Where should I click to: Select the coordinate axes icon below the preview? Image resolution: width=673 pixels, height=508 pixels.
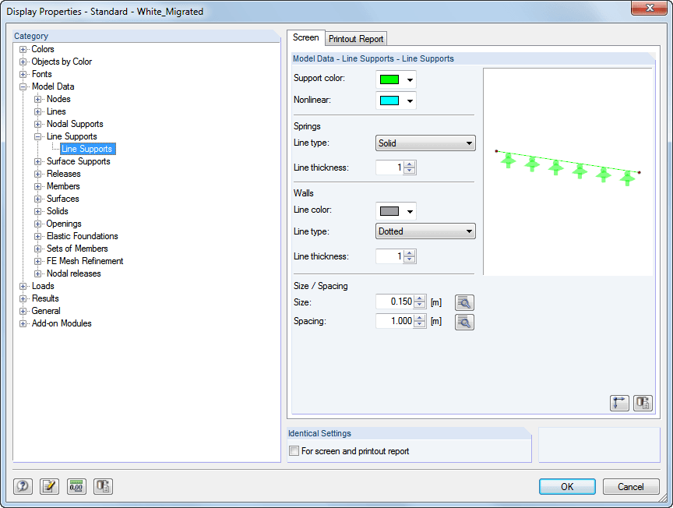click(x=619, y=402)
